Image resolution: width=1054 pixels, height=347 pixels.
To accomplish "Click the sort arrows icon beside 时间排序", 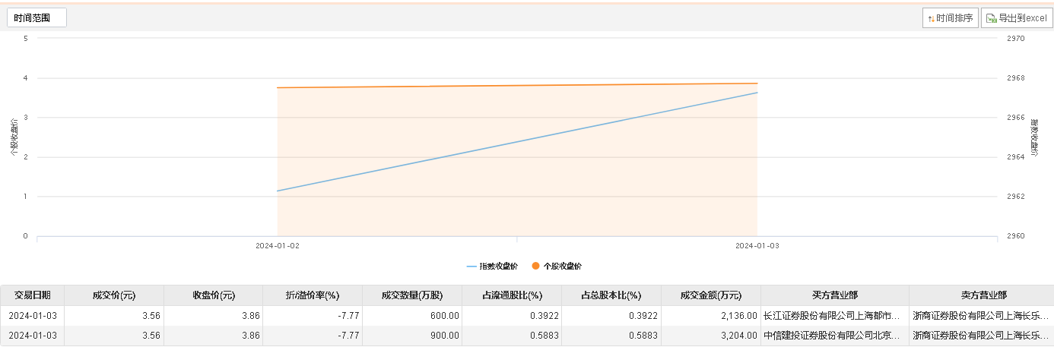I will (931, 18).
